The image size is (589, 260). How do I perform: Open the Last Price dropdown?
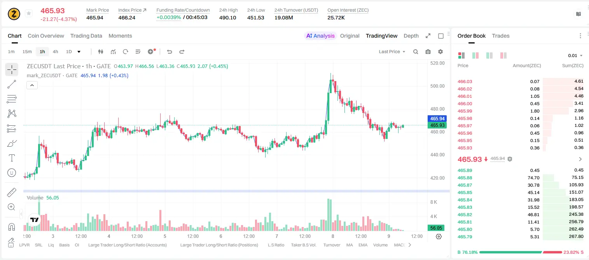[392, 52]
